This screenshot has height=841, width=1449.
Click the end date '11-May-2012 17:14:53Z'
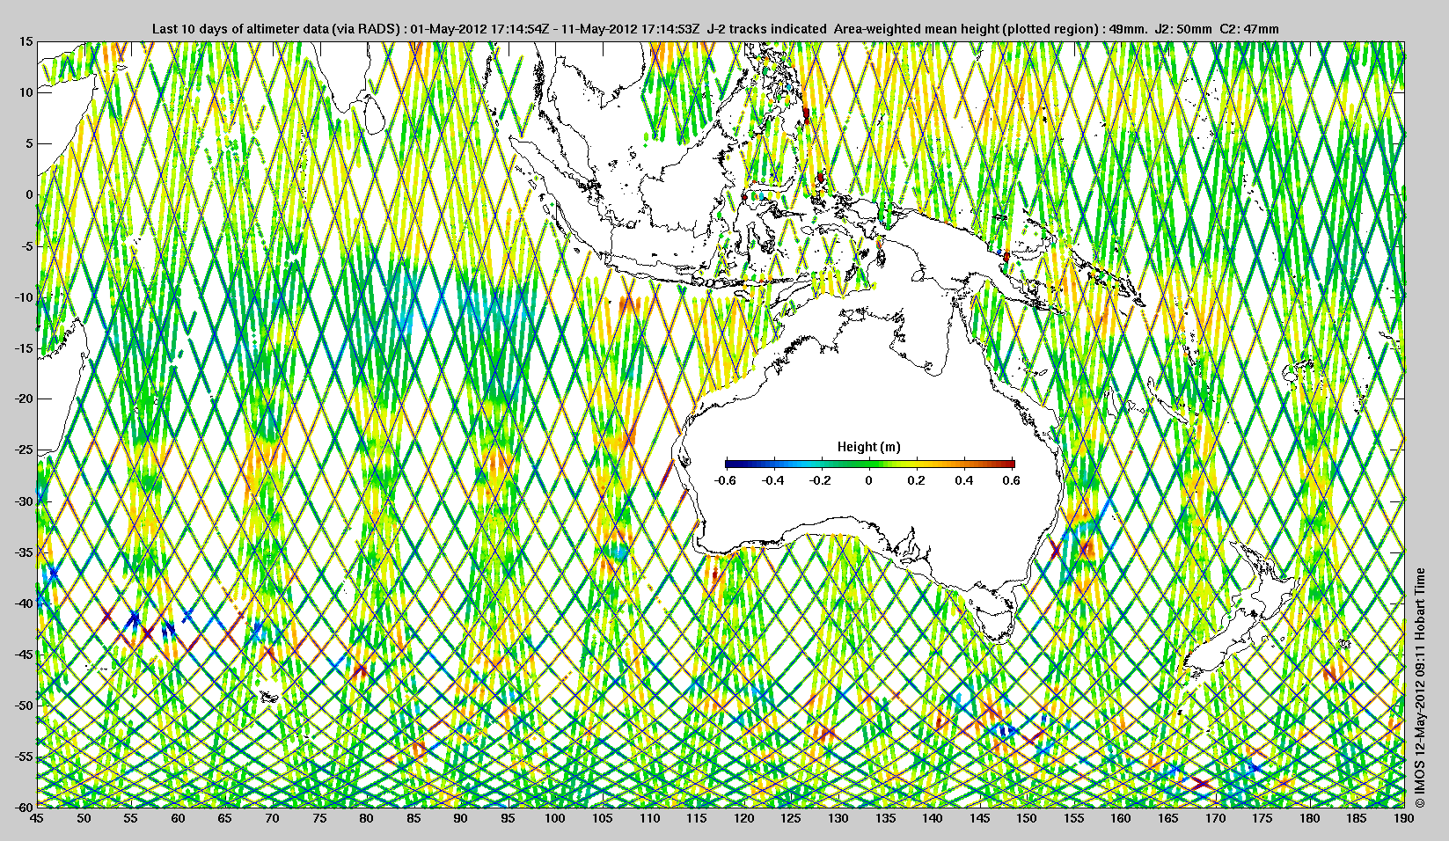[632, 29]
